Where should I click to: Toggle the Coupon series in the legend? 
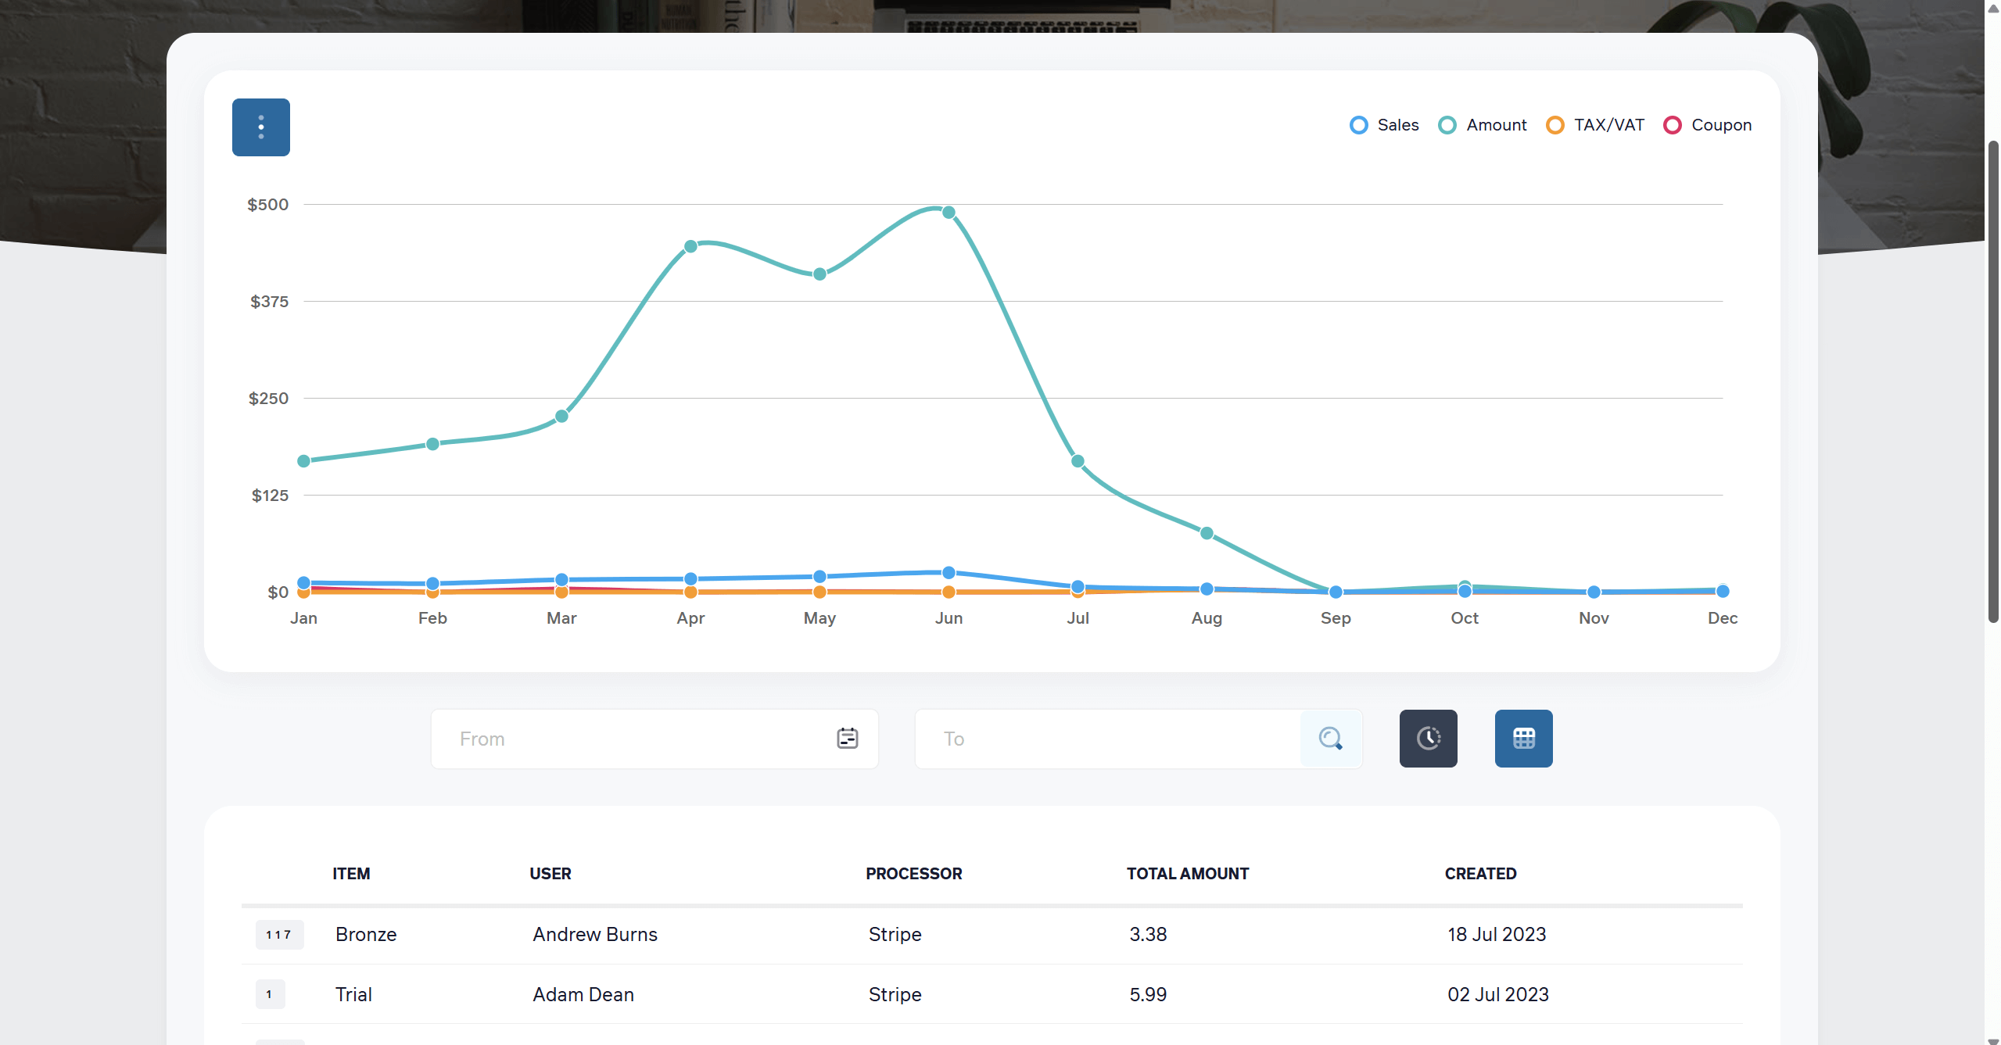pos(1708,125)
